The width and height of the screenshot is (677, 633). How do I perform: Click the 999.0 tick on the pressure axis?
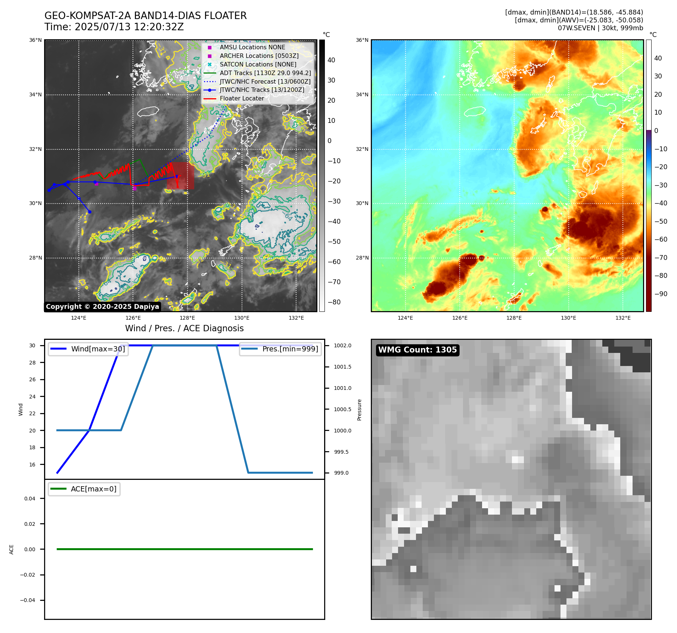click(x=341, y=473)
